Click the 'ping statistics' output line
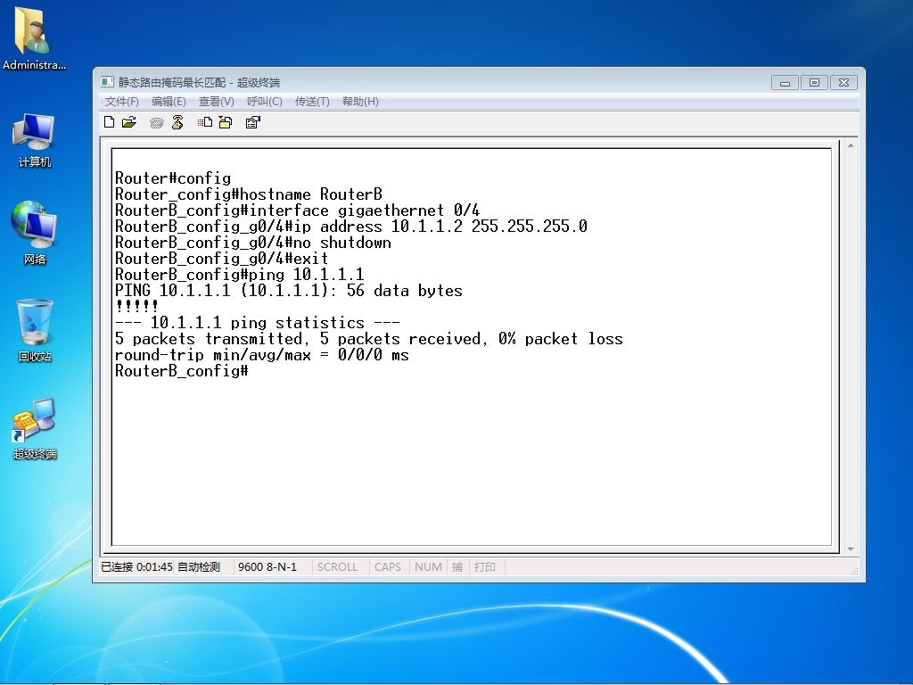Image resolution: width=913 pixels, height=685 pixels. 258,323
